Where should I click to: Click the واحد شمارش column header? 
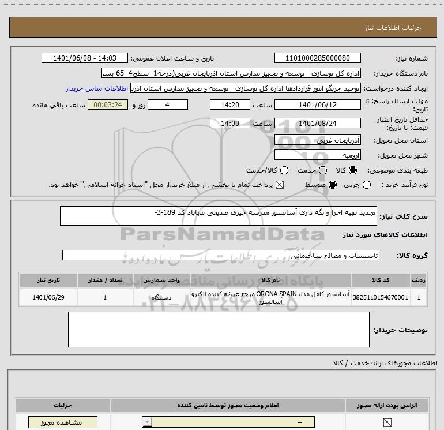pyautogui.click(x=161, y=280)
